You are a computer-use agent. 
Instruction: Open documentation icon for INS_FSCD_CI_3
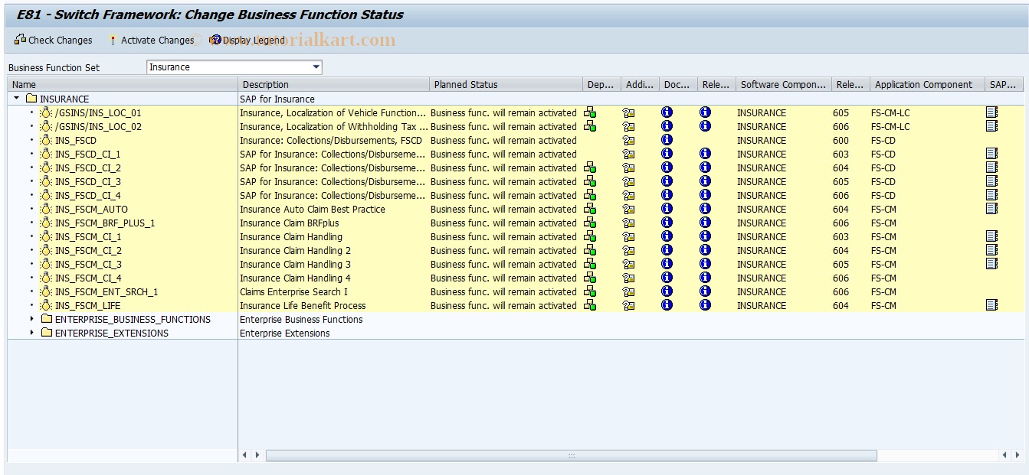click(667, 181)
